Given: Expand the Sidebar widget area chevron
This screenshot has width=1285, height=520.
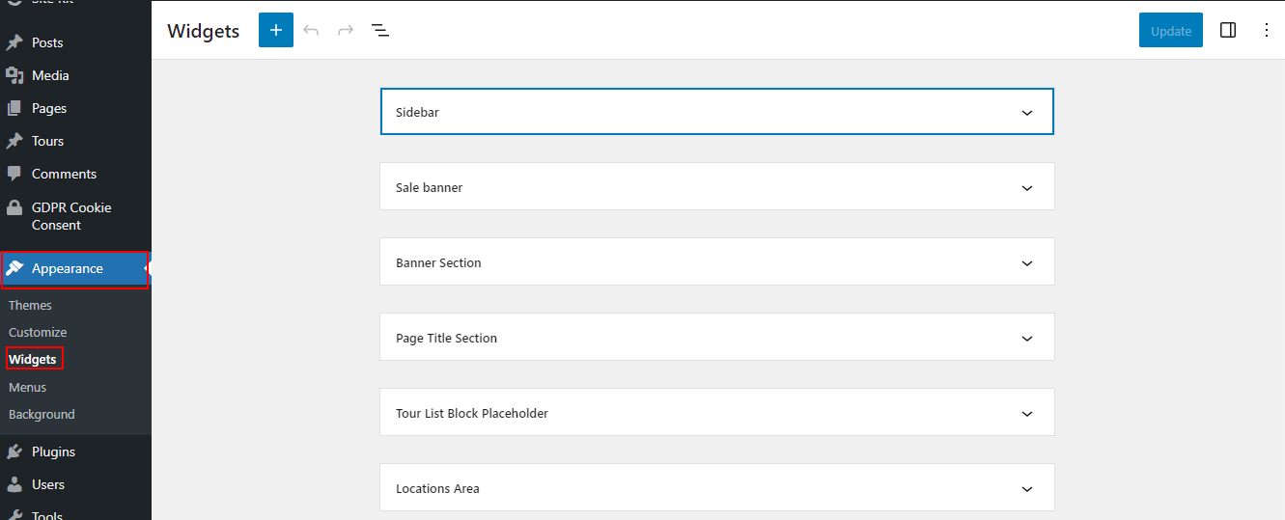Looking at the screenshot, I should point(1027,113).
